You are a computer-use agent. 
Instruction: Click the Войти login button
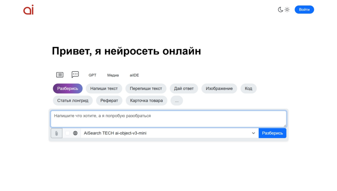[x=304, y=10]
